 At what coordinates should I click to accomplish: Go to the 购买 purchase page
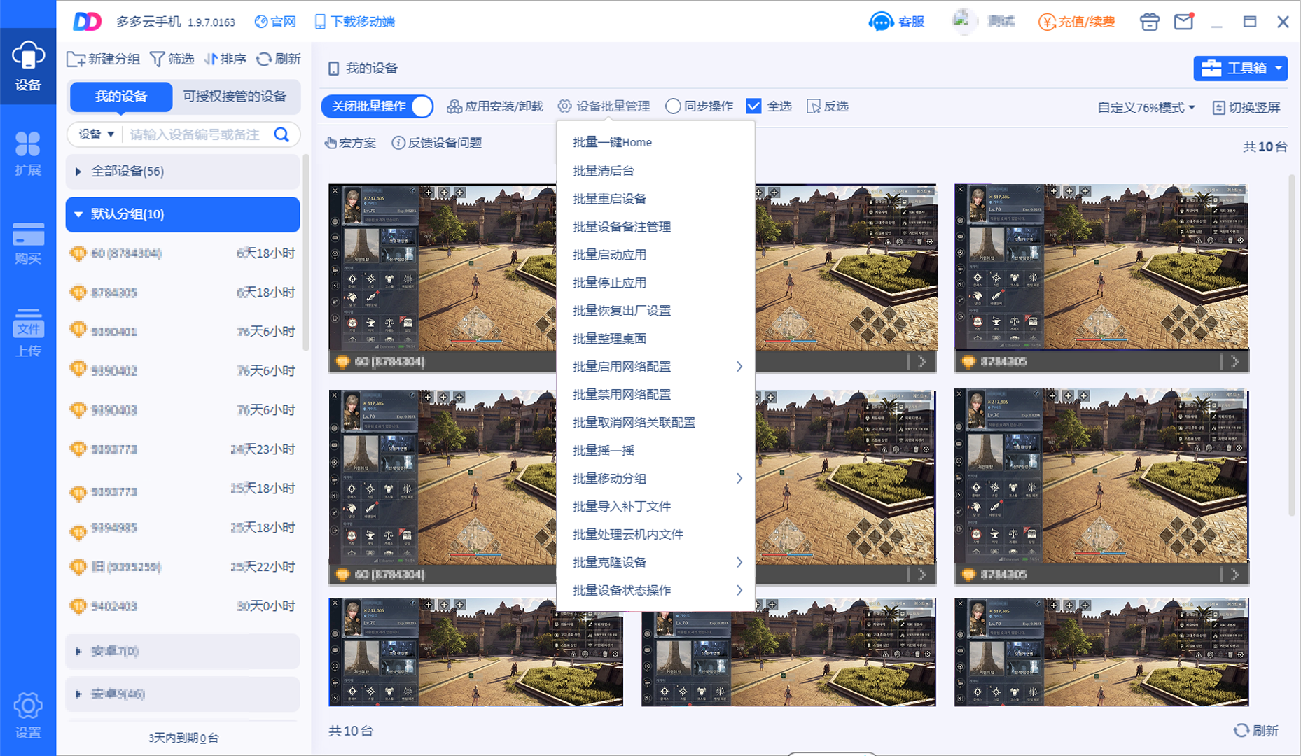tap(28, 243)
